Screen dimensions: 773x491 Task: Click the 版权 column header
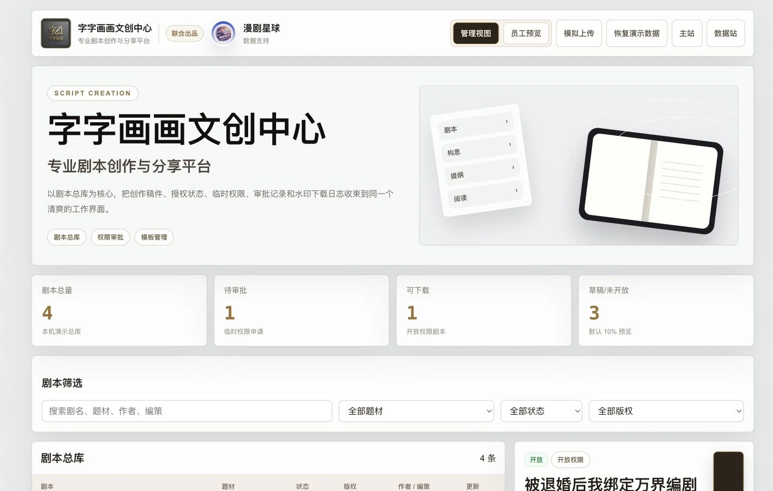[350, 487]
